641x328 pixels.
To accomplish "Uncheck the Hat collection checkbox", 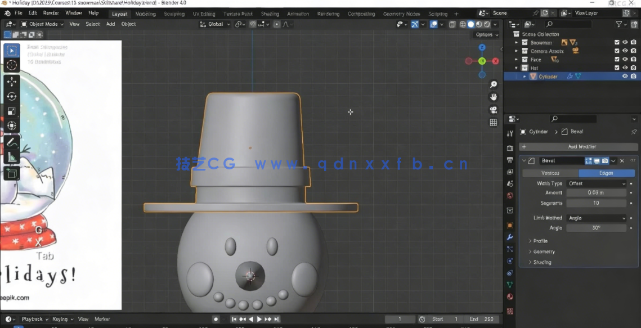I will tap(616, 68).
